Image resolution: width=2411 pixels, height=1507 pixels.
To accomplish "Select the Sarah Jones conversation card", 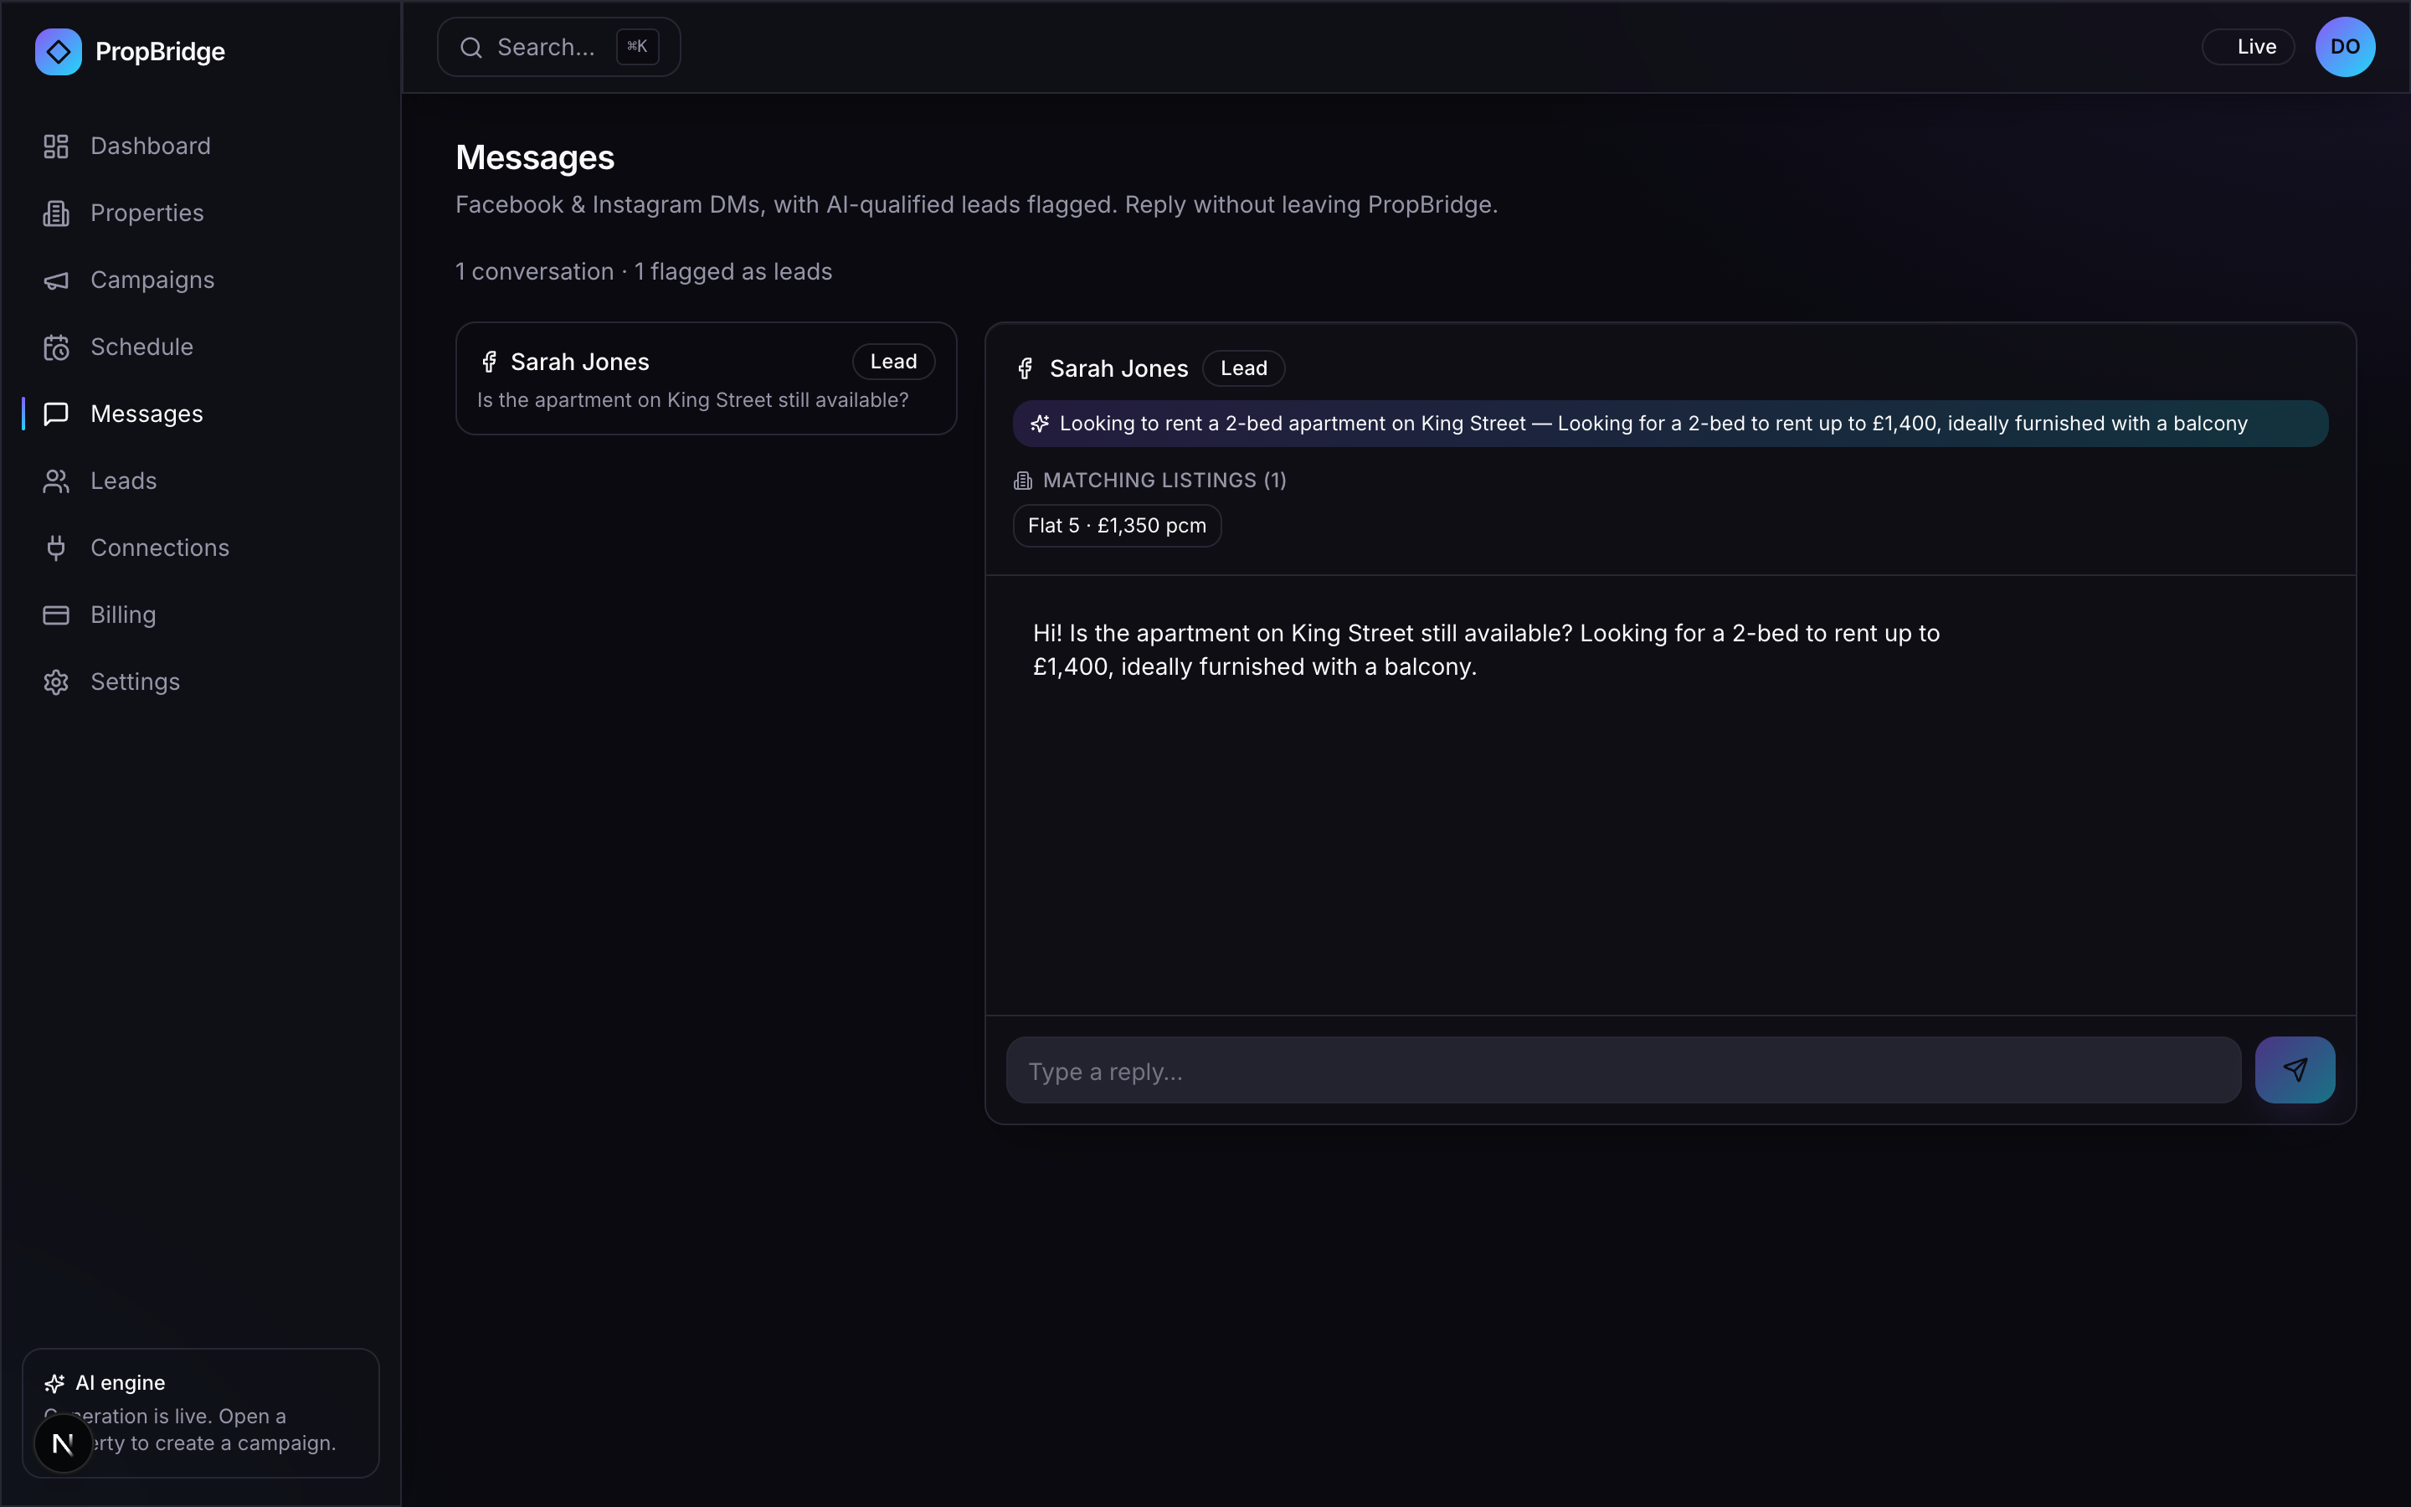I will point(706,378).
